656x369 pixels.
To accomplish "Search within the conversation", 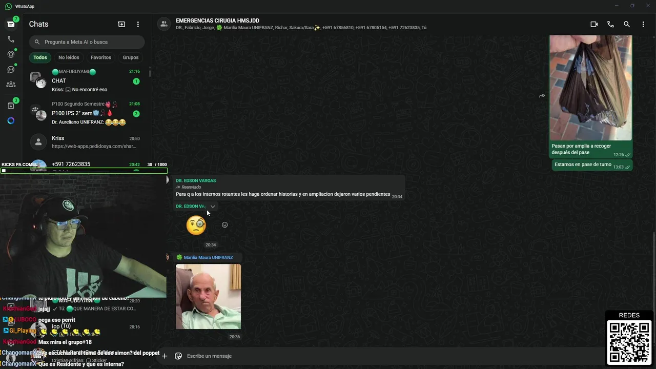I will pos(627,24).
